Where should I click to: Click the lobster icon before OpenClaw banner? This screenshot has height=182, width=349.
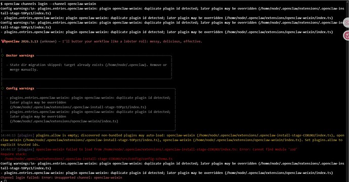3,41
